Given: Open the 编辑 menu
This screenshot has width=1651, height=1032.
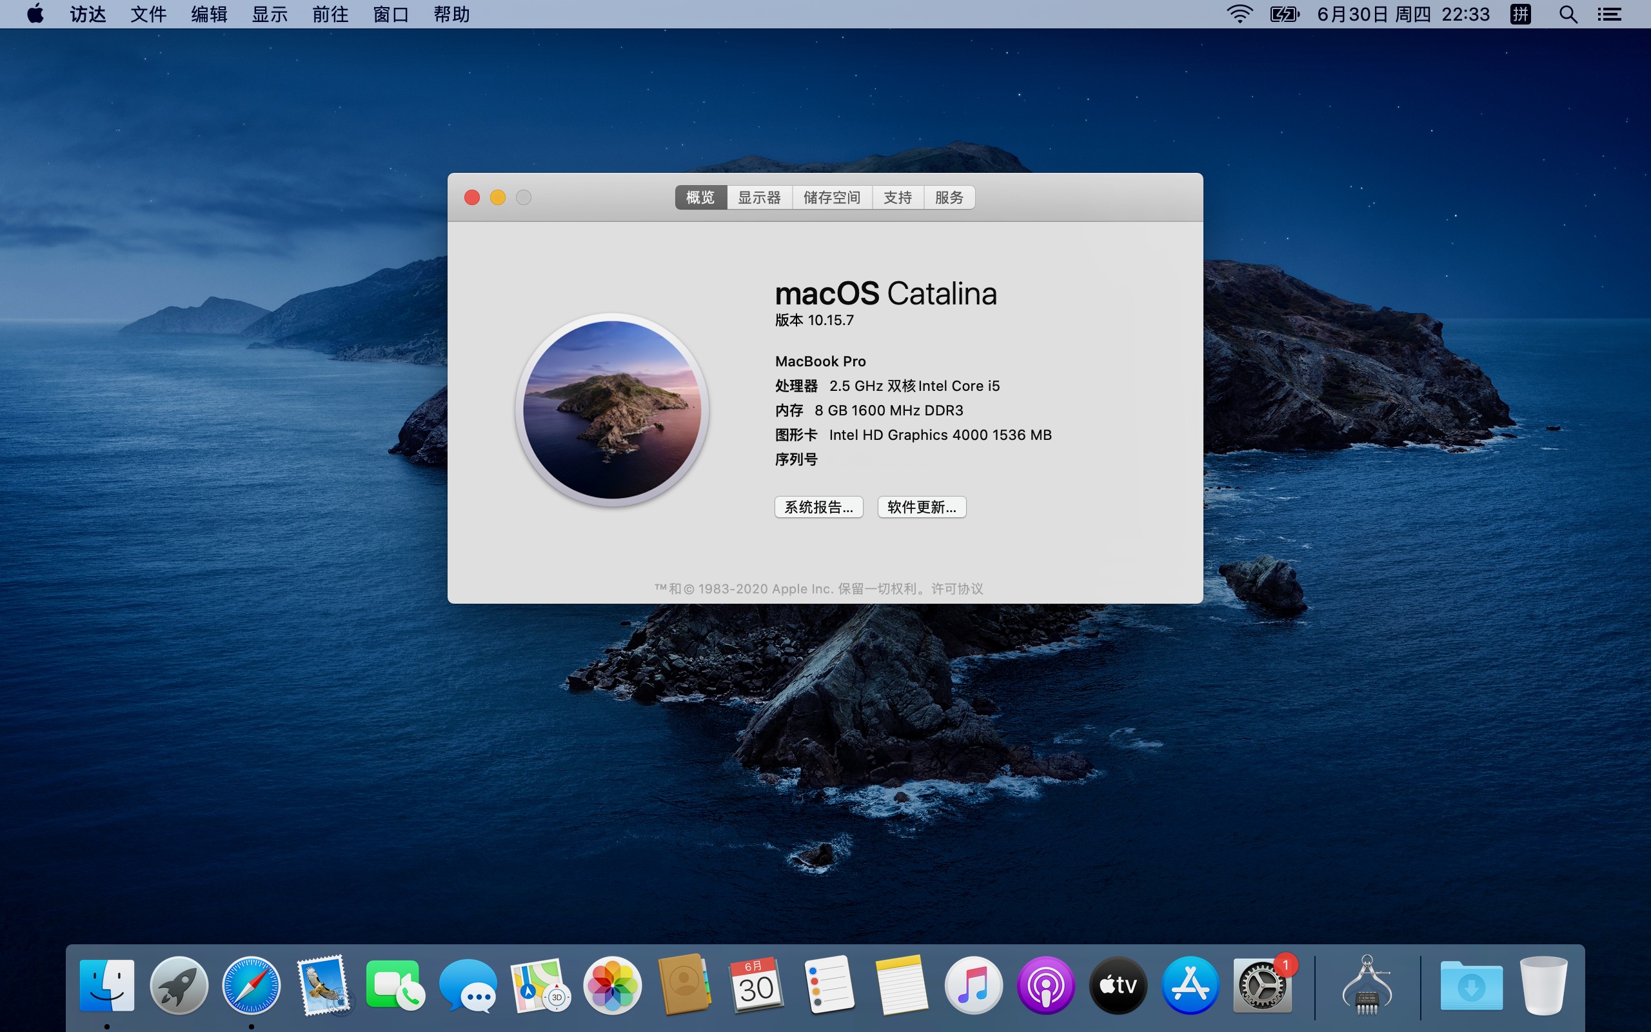Looking at the screenshot, I should [x=210, y=14].
